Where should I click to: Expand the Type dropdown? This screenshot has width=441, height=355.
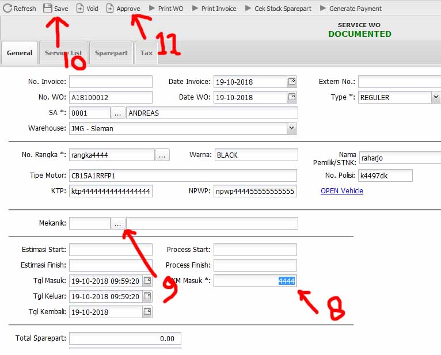point(435,97)
